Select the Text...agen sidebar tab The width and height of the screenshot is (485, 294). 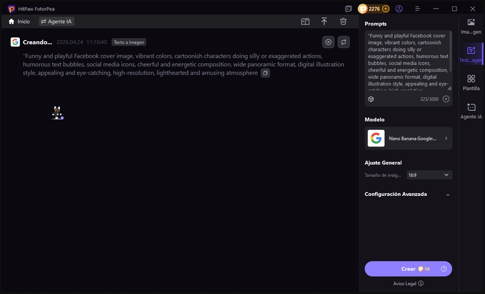coord(471,54)
